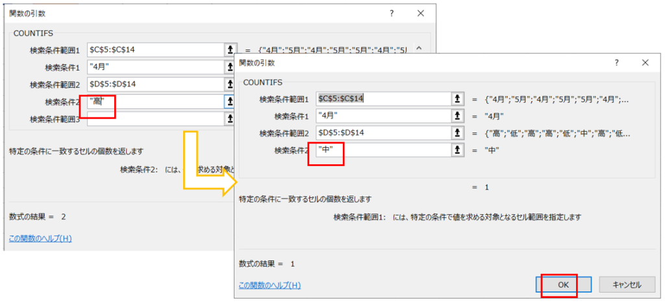The image size is (665, 305).
Task: Focus the empty 検索条件範囲3 input field
Action: (156, 119)
